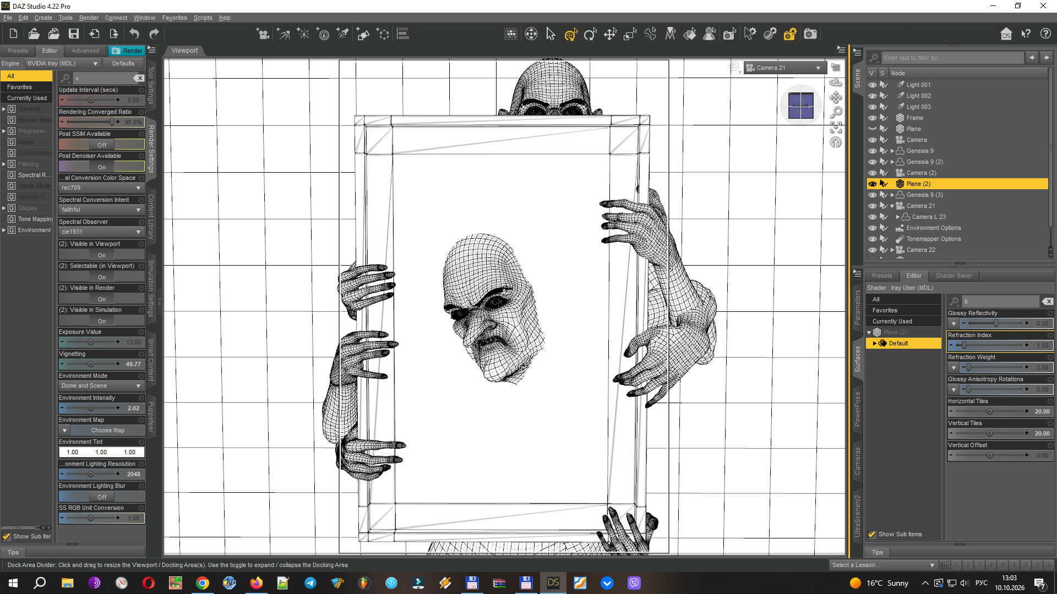This screenshot has height=594, width=1057.
Task: Click the Undo arrow in the toolbar
Action: [x=134, y=34]
